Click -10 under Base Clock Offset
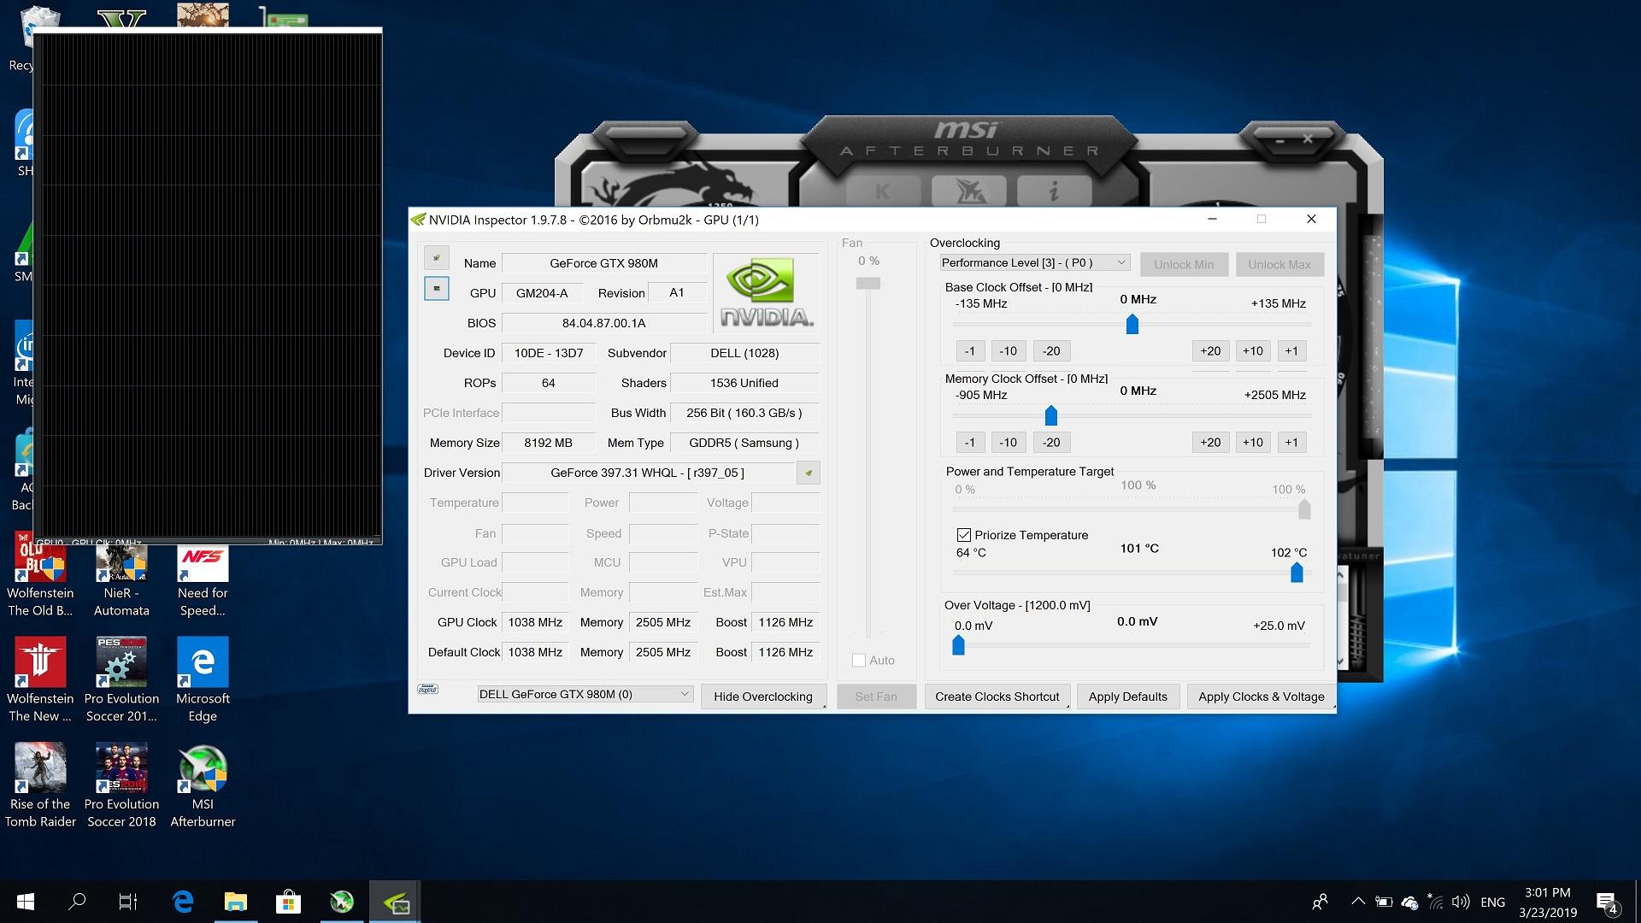Viewport: 1641px width, 923px height. click(1009, 350)
